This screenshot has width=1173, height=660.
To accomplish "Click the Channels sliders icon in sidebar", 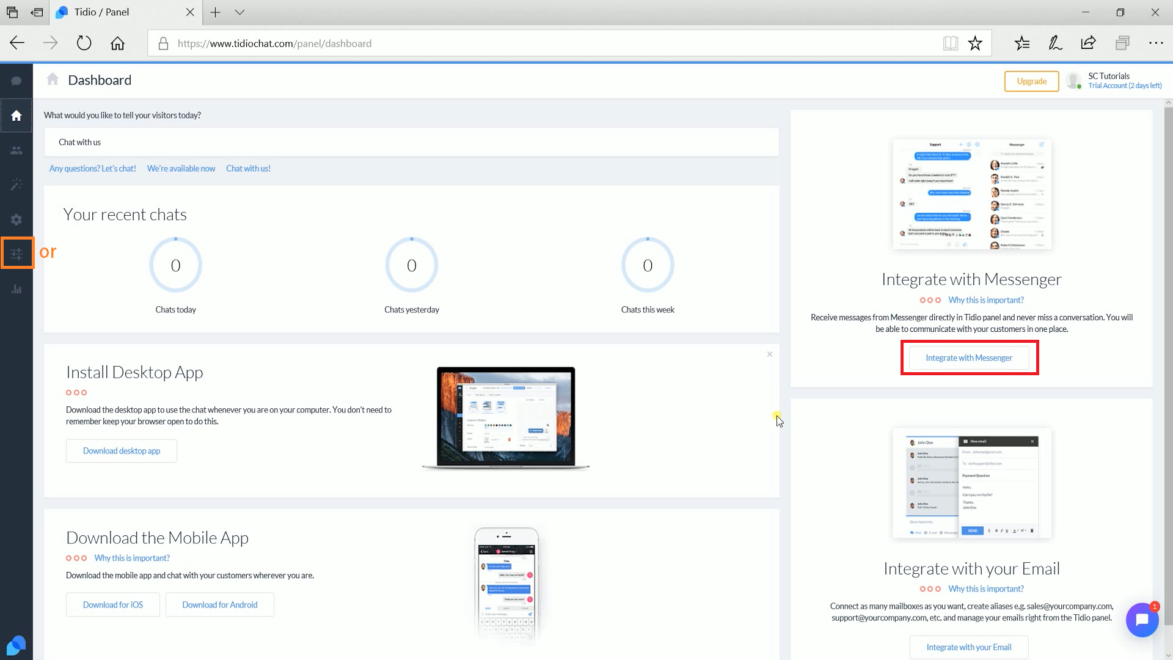I will (16, 253).
